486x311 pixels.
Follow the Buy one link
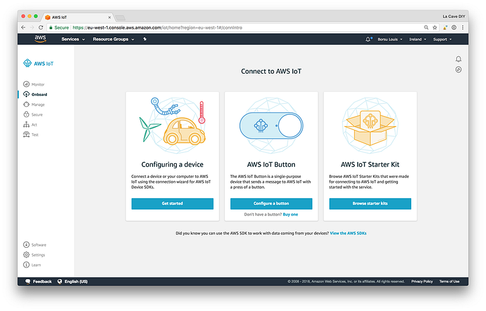[x=290, y=214]
